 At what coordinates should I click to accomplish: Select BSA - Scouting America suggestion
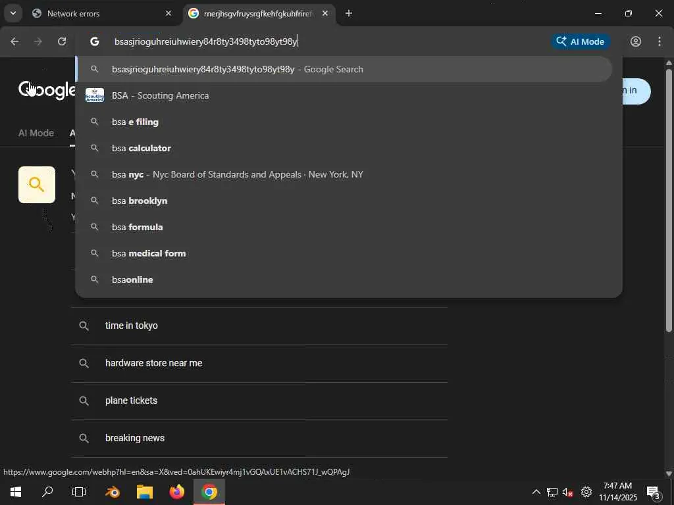coord(344,95)
